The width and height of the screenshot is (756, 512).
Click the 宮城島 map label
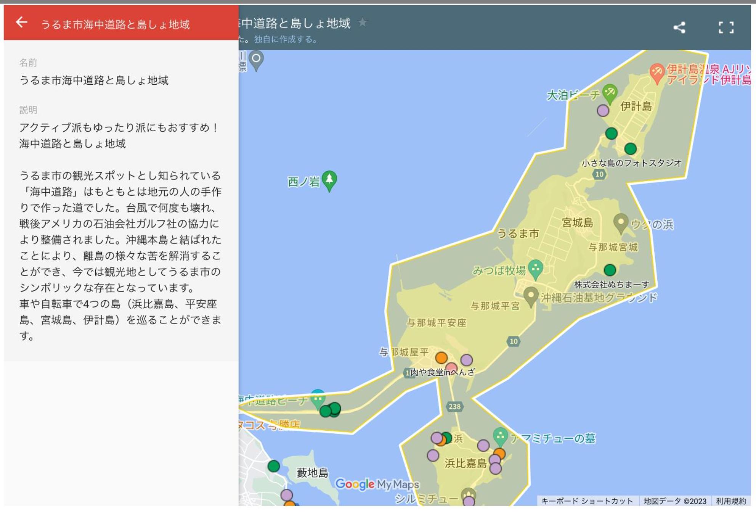pyautogui.click(x=577, y=222)
